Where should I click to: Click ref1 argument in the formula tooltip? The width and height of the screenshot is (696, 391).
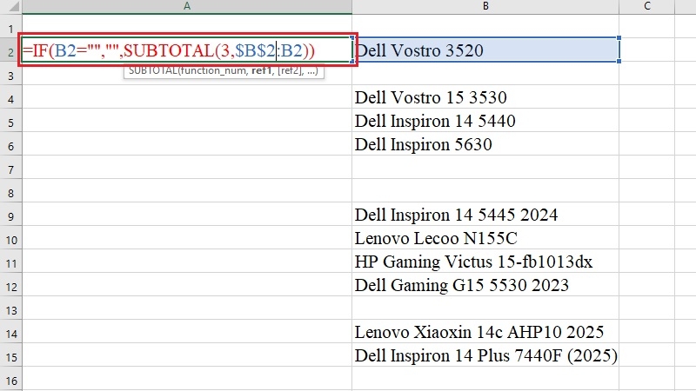point(262,71)
